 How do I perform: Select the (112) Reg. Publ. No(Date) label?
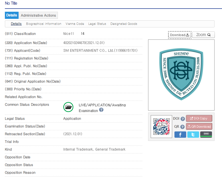coord(25,74)
